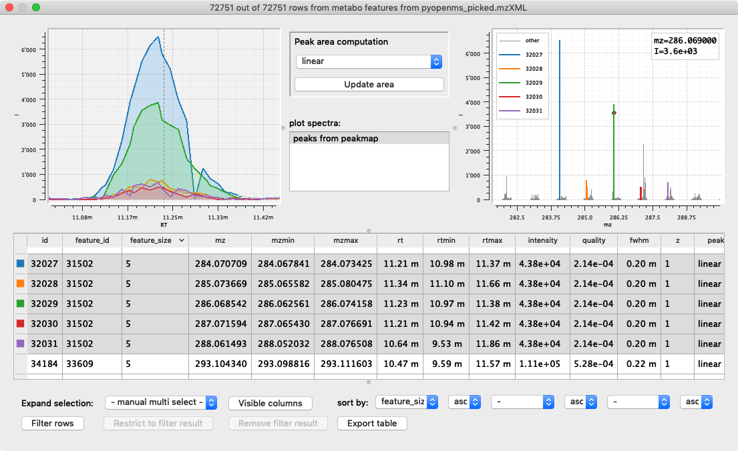
Task: Click the Visible columns button
Action: tap(270, 403)
